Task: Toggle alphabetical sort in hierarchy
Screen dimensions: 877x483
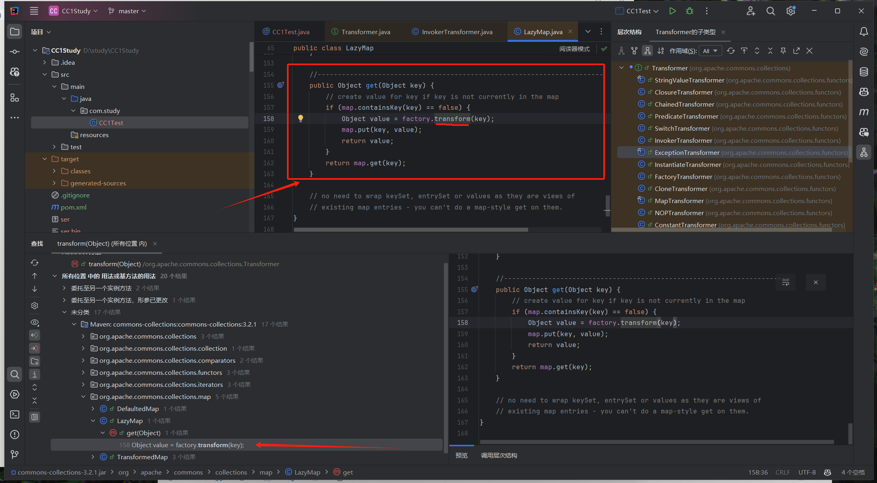Action: tap(660, 51)
